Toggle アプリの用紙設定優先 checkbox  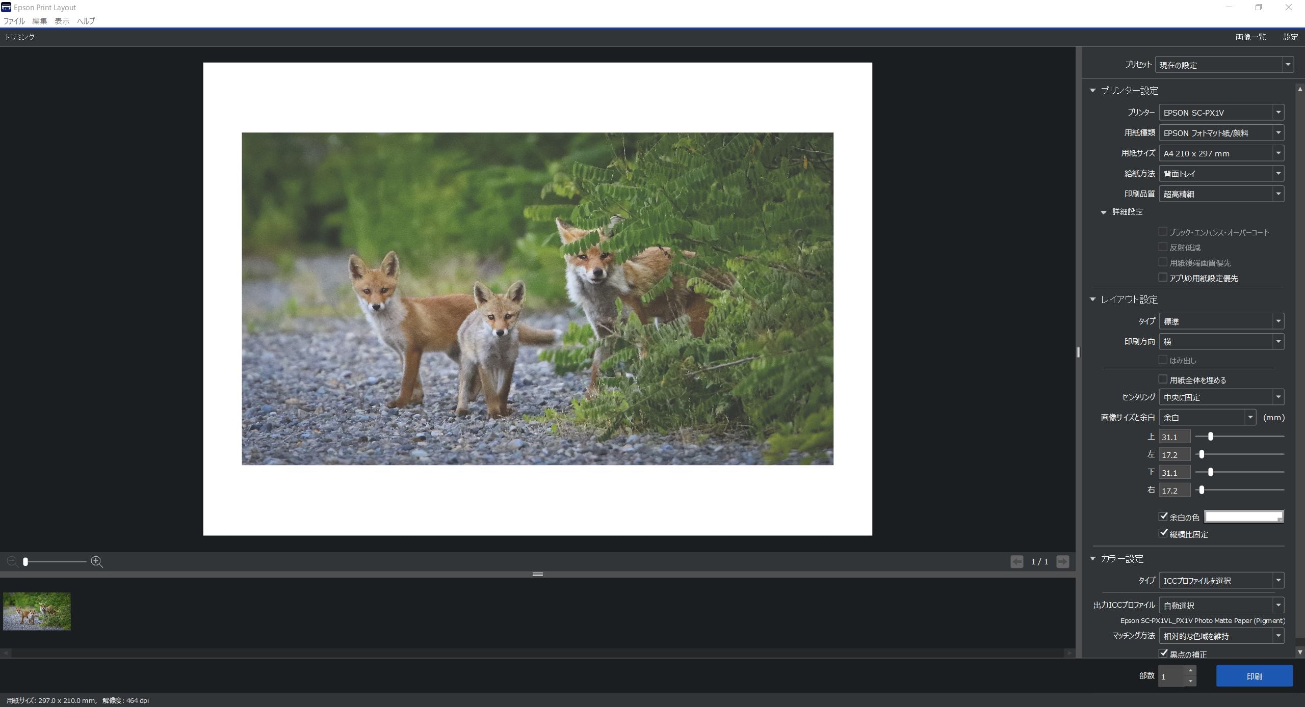pos(1163,278)
